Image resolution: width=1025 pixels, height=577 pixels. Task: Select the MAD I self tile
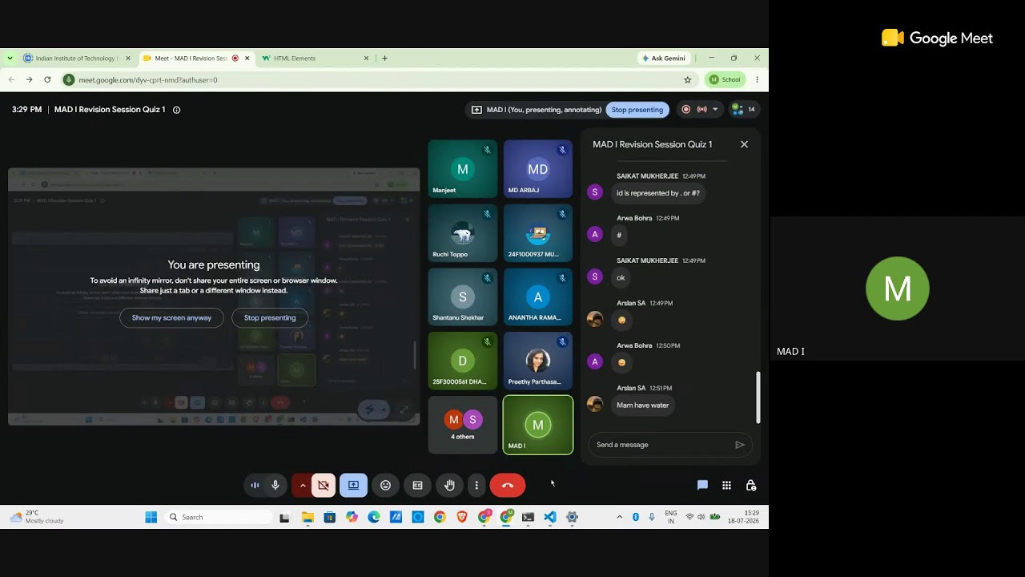pos(538,425)
